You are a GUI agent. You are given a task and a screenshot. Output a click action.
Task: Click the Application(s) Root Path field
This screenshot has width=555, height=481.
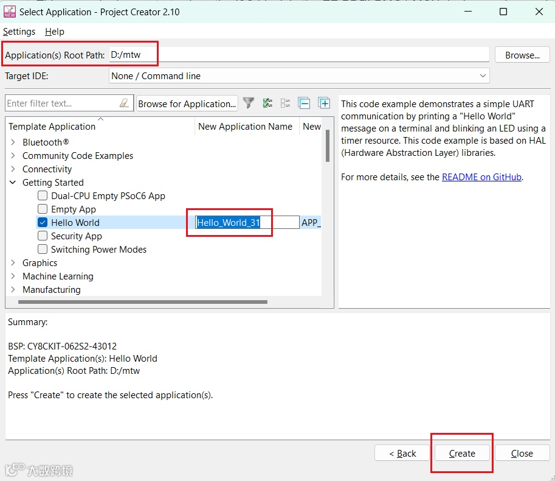click(x=299, y=55)
